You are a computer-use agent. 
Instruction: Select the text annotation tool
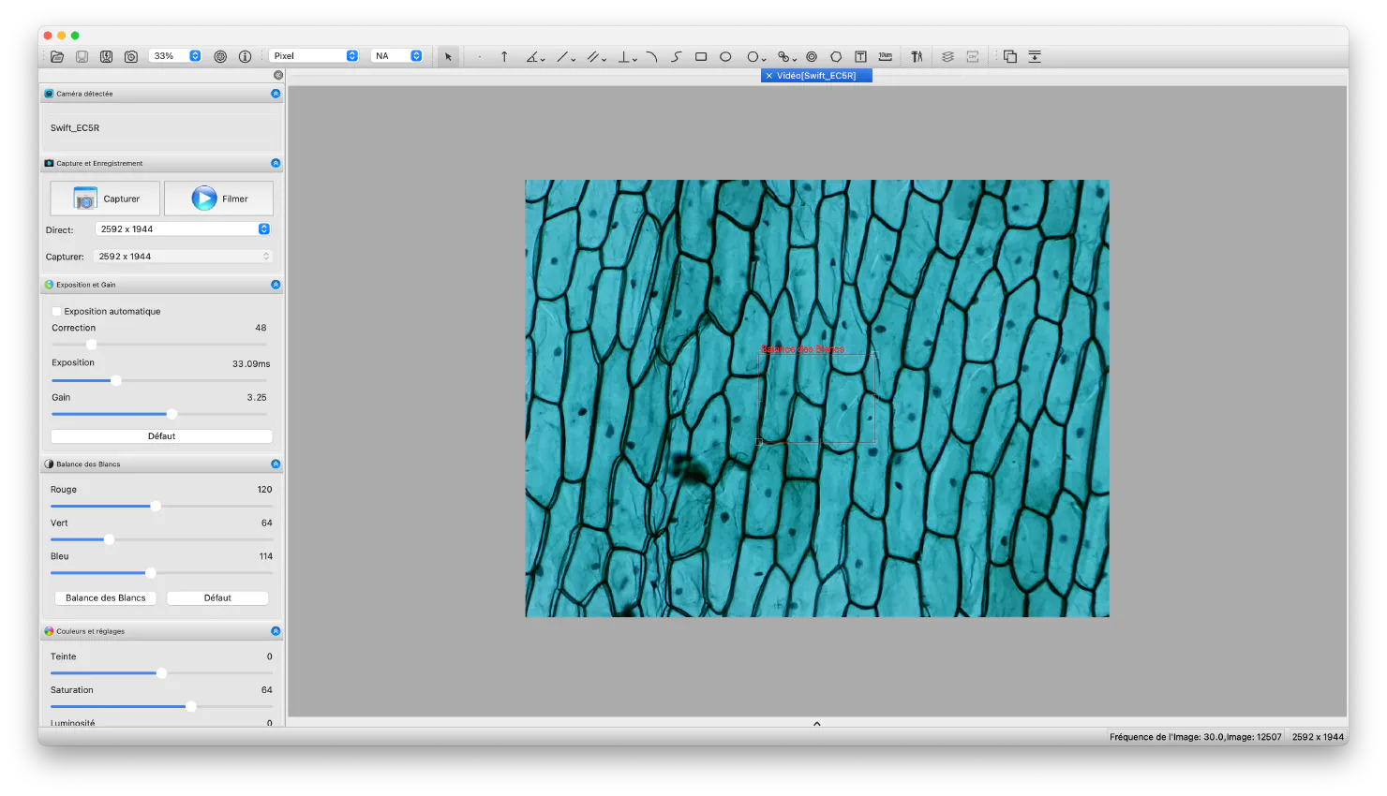(859, 56)
